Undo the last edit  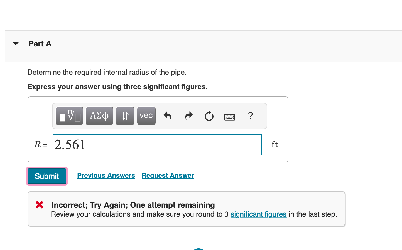pyautogui.click(x=167, y=116)
